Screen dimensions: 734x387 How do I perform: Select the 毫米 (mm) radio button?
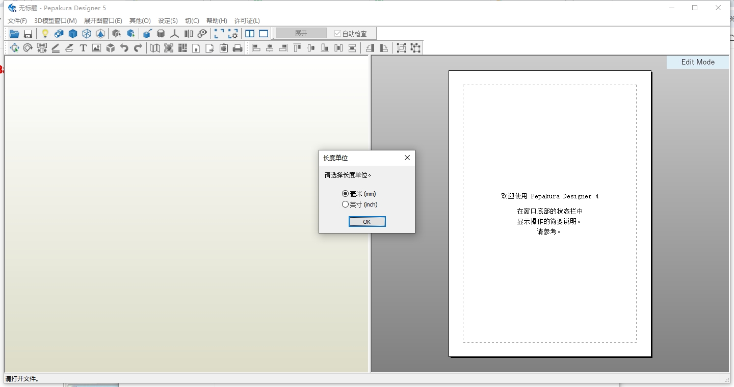(346, 194)
